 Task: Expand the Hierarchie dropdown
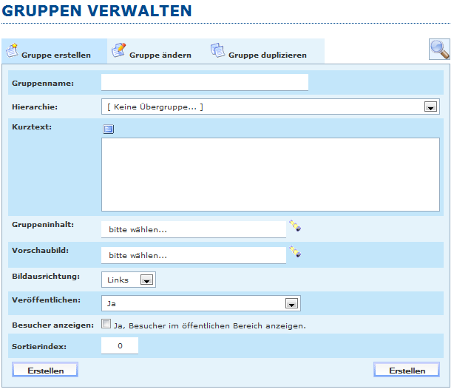pyautogui.click(x=430, y=107)
